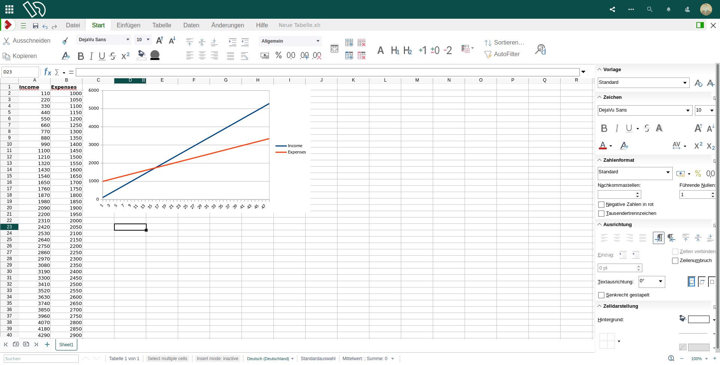Viewport: 720px width, 365px height.
Task: Click the share icon in header
Action: pos(612,9)
